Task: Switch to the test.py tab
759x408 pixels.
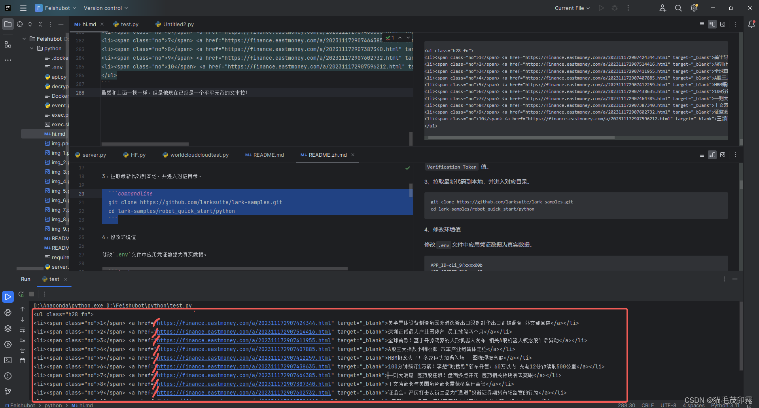Action: [126, 24]
